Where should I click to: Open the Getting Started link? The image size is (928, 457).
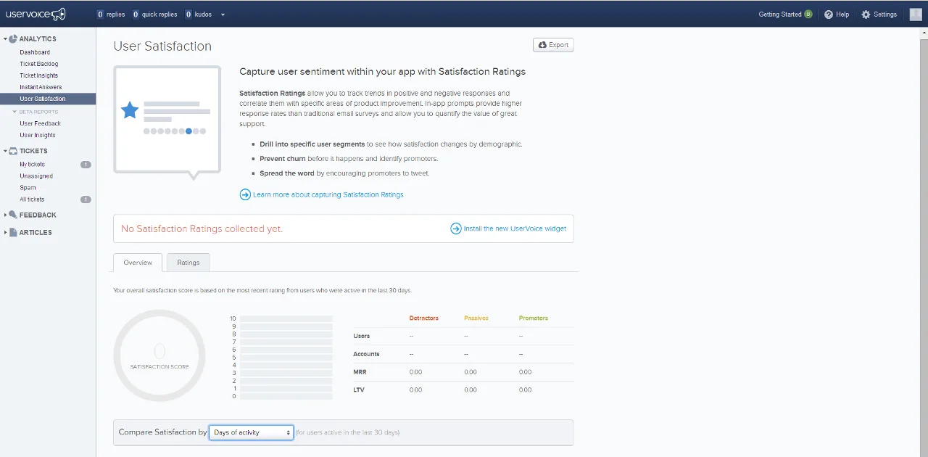(780, 15)
